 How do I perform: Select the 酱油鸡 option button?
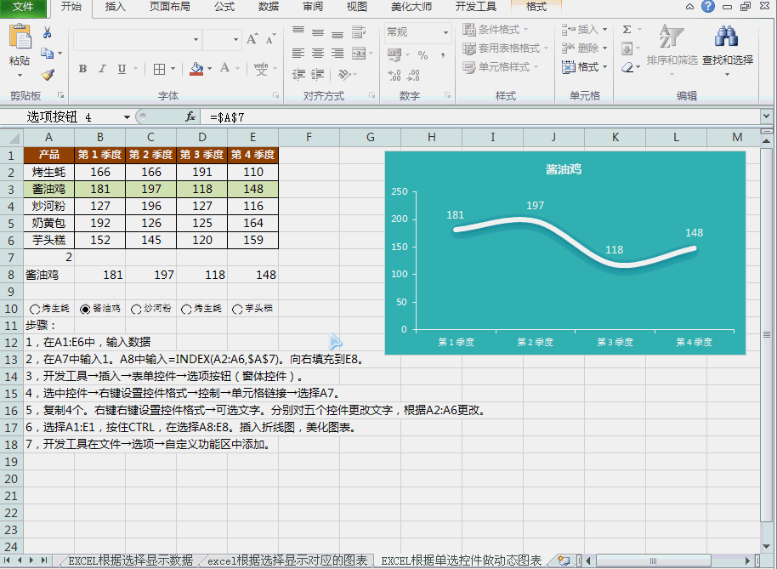pos(82,310)
